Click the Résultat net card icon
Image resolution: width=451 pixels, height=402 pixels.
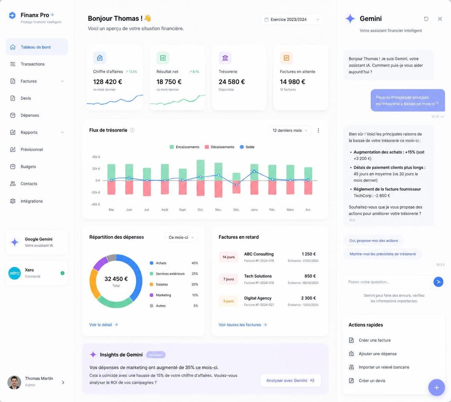(163, 58)
